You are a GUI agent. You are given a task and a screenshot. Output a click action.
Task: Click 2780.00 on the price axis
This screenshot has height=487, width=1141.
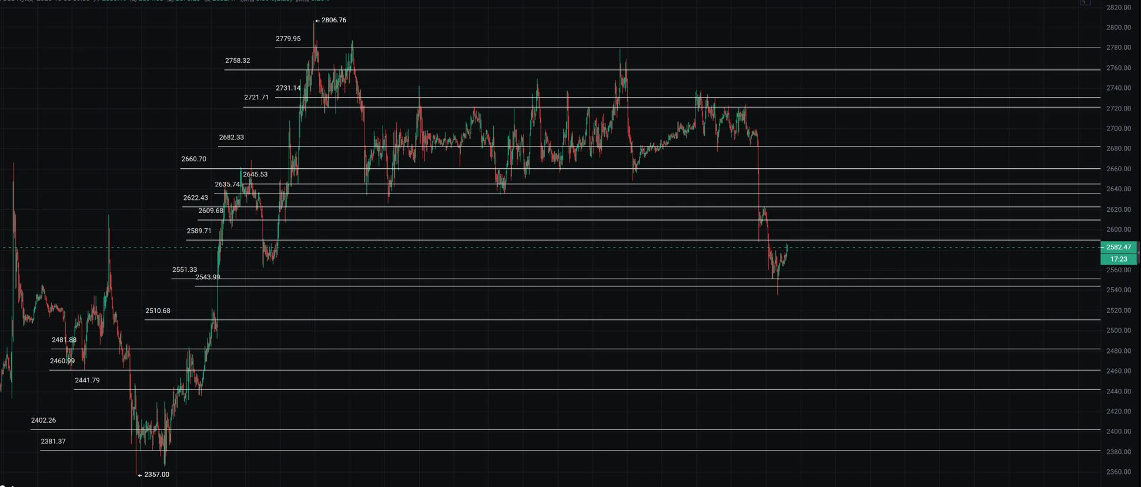tap(1118, 48)
